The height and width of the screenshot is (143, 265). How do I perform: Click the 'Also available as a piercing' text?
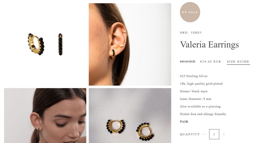[x=200, y=106]
